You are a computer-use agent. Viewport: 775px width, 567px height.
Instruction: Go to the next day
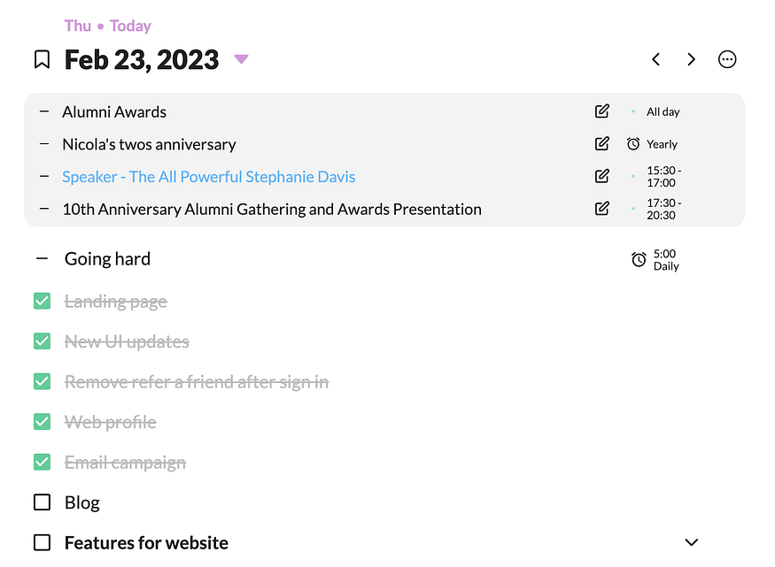[x=692, y=60]
